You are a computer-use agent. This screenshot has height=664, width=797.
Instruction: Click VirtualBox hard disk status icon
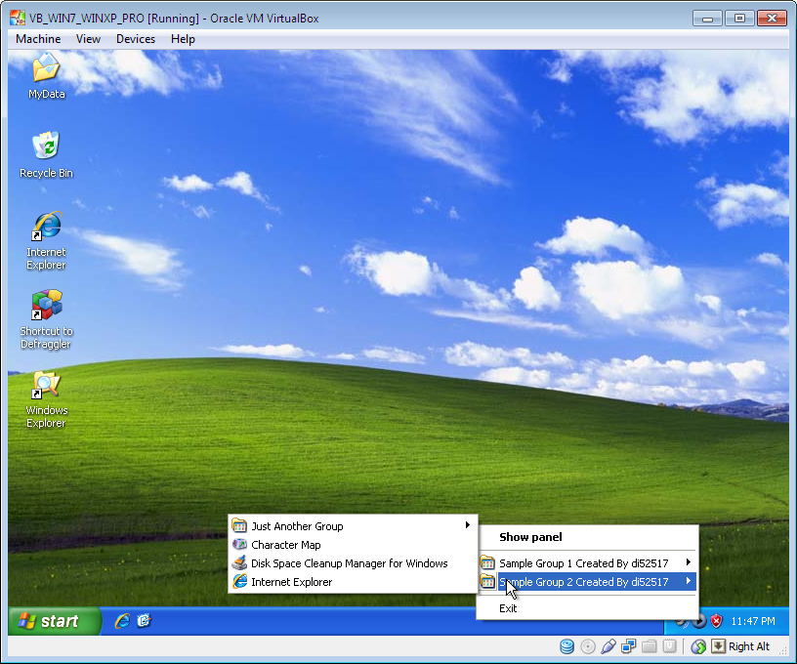[566, 646]
